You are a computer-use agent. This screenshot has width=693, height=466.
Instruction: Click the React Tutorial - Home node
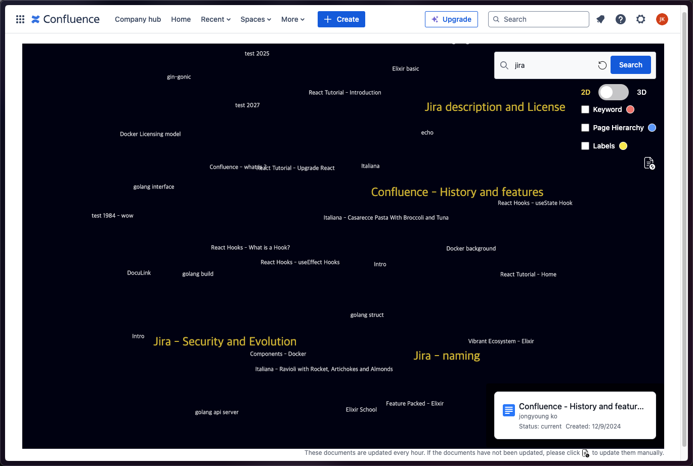528,274
